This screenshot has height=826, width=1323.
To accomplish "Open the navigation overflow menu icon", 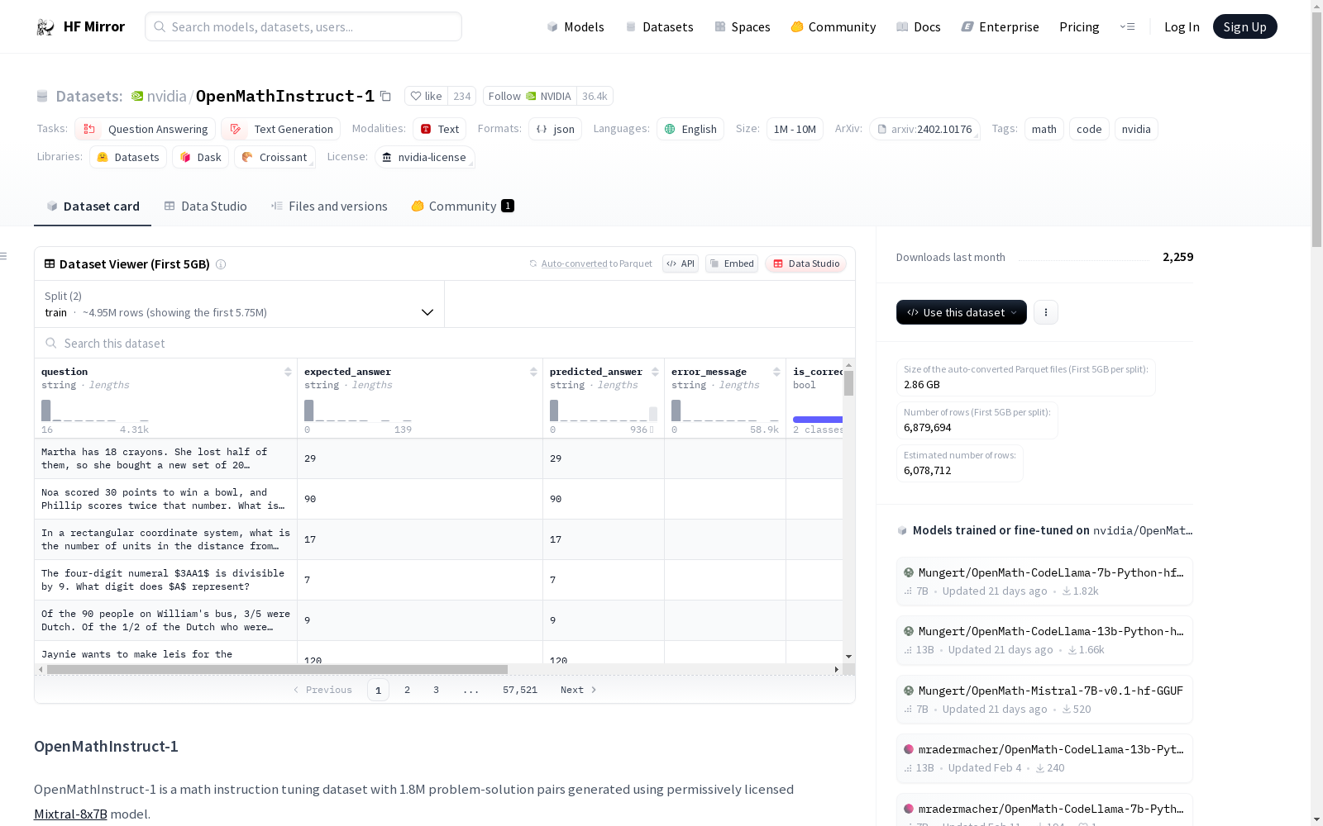I will [x=1127, y=26].
